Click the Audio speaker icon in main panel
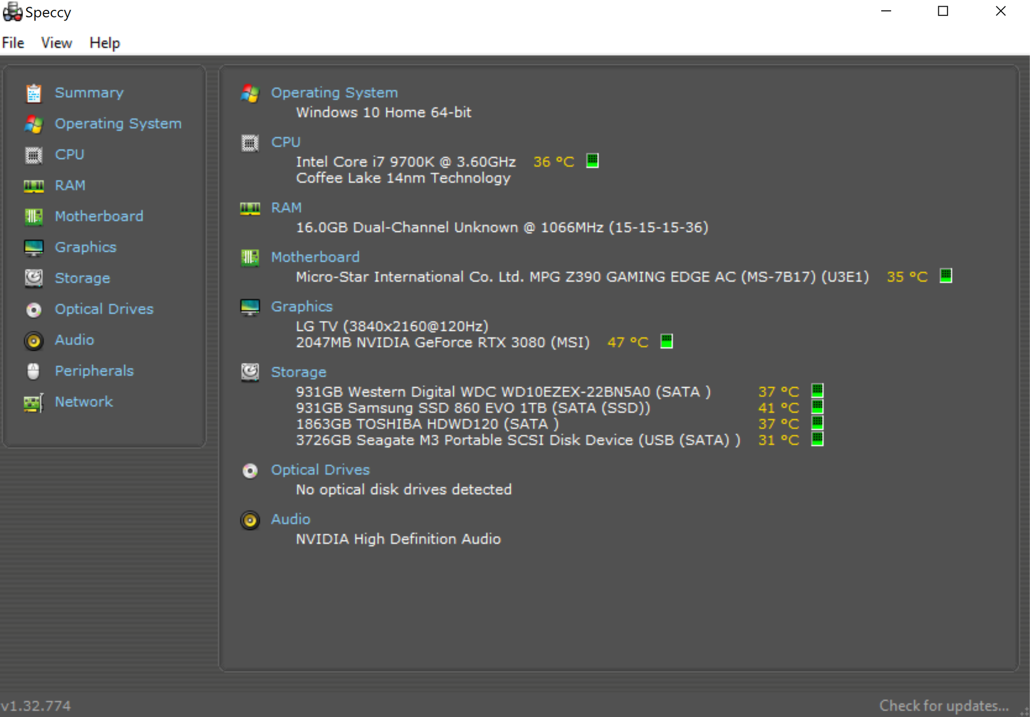Viewport: 1030px width, 717px height. point(250,520)
